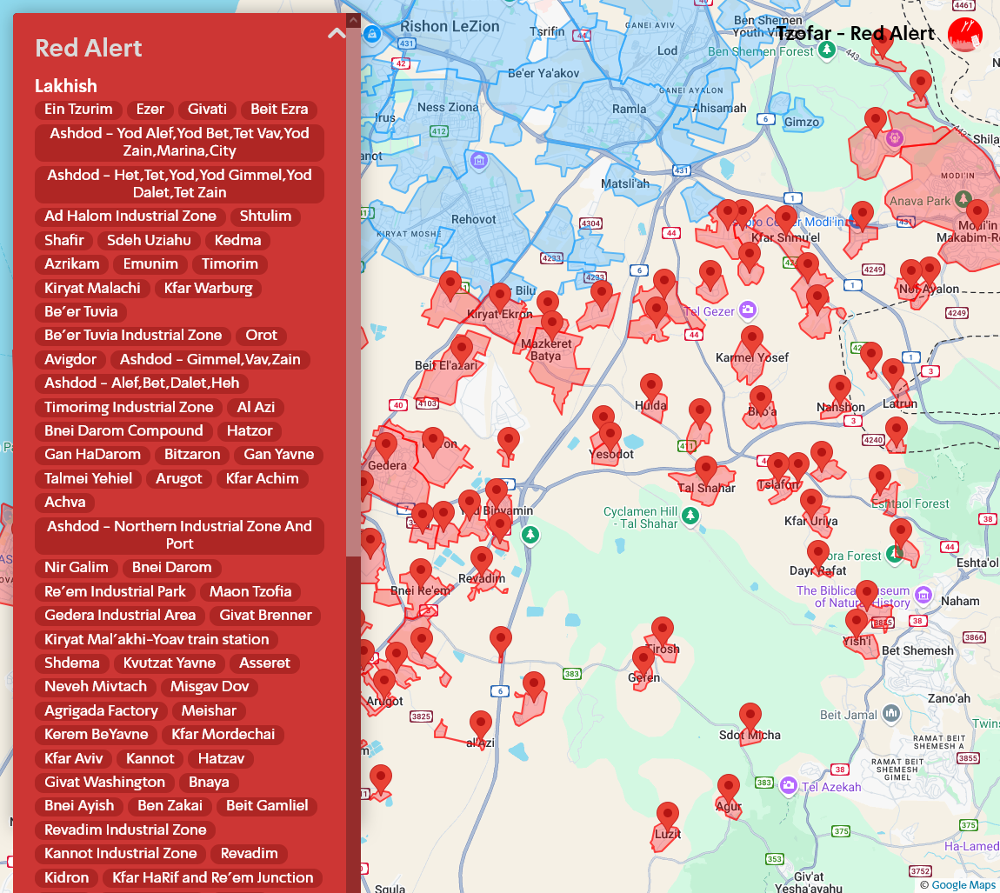Click the Lakhish region heading
Image resolution: width=1000 pixels, height=893 pixels.
tap(66, 86)
